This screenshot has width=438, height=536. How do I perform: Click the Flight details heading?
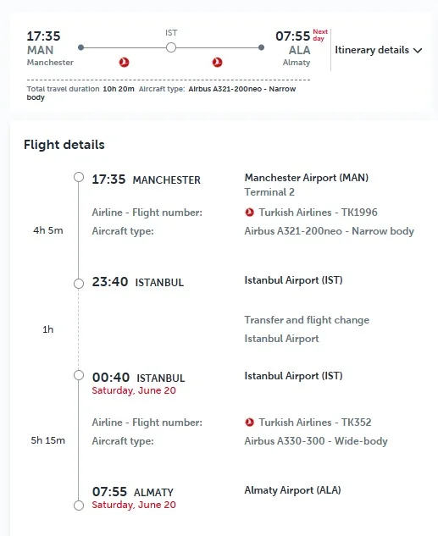[x=64, y=145]
